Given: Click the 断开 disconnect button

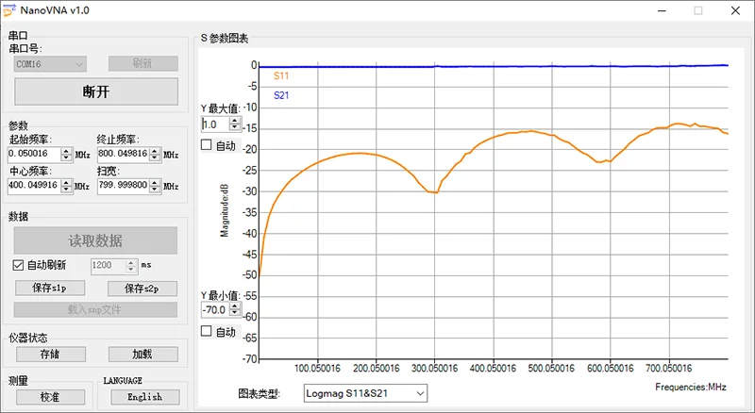Looking at the screenshot, I should click(x=96, y=91).
